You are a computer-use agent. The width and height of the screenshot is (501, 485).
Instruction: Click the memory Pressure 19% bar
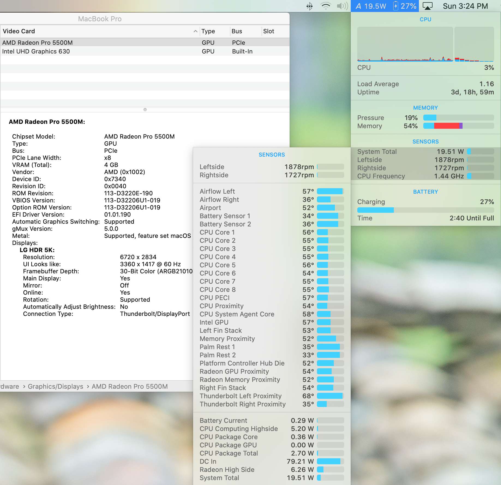[x=458, y=118]
